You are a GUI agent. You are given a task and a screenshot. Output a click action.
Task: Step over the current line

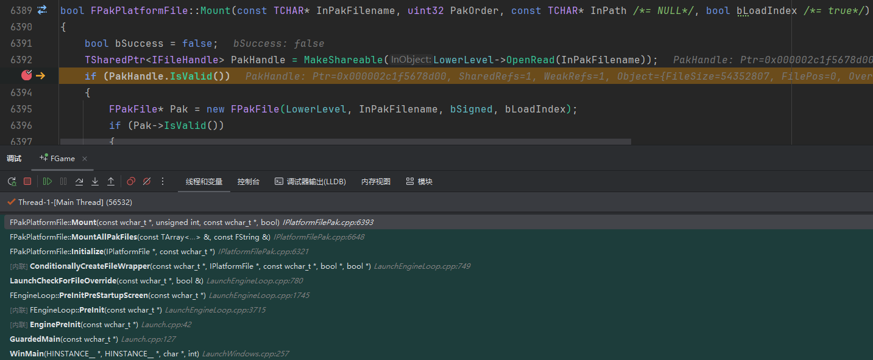(79, 181)
